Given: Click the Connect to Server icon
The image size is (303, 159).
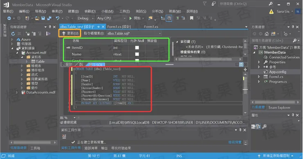Looking at the screenshot, I should pos(34,34).
